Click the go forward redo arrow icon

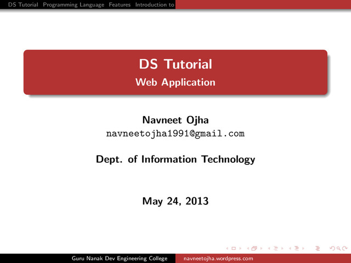345,248
